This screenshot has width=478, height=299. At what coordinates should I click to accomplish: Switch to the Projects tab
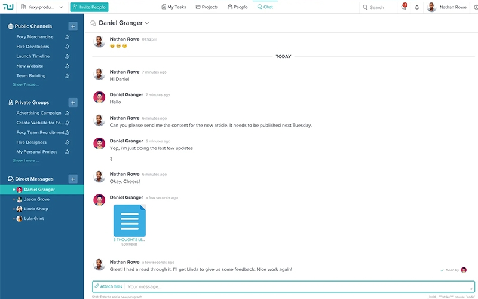(x=207, y=7)
